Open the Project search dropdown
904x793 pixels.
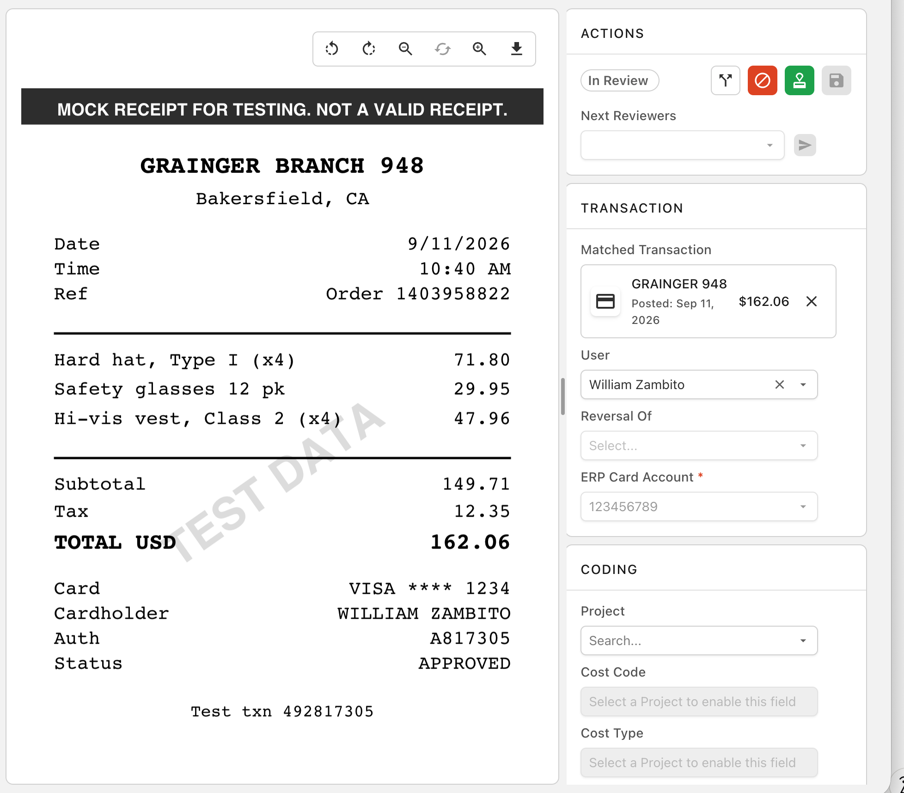coord(699,640)
